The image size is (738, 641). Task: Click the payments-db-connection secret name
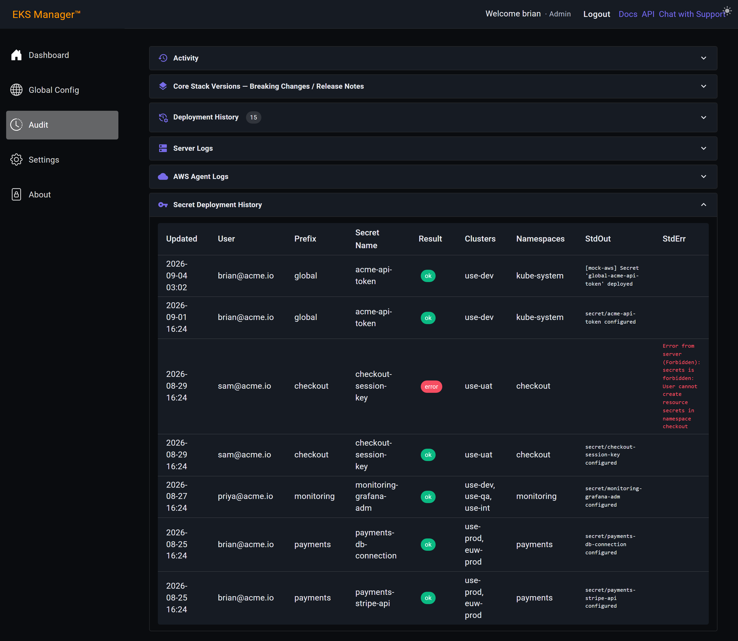coord(376,544)
